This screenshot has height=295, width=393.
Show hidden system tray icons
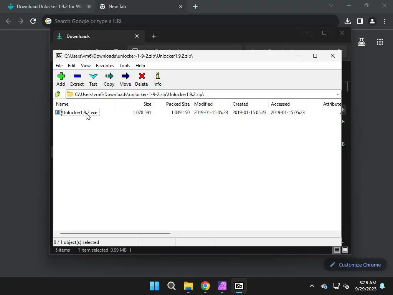(312, 286)
